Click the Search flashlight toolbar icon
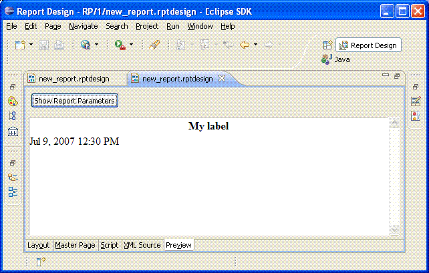 pyautogui.click(x=154, y=45)
